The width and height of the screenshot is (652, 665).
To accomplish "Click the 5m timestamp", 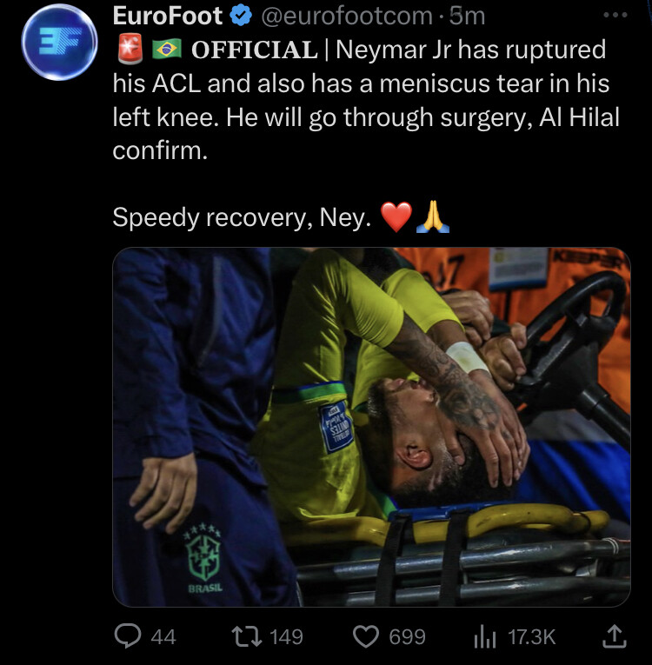I will click(x=467, y=17).
